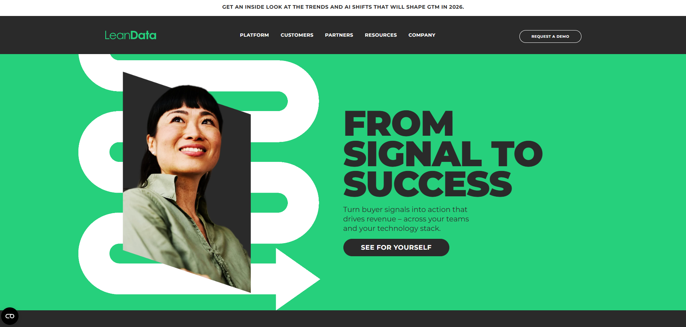
Task: Click the See For Yourself button
Action: click(x=396, y=248)
